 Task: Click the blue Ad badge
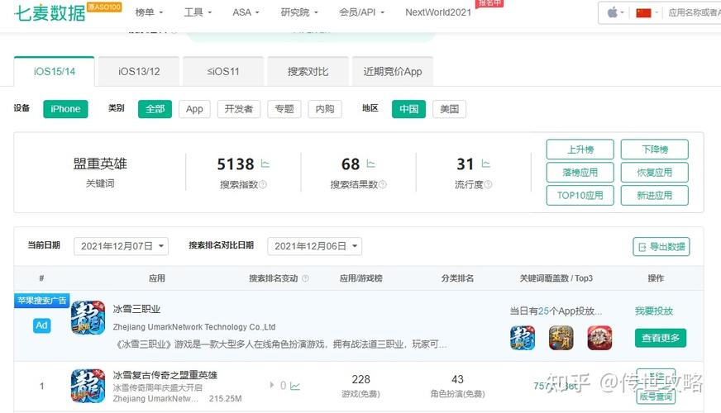42,325
